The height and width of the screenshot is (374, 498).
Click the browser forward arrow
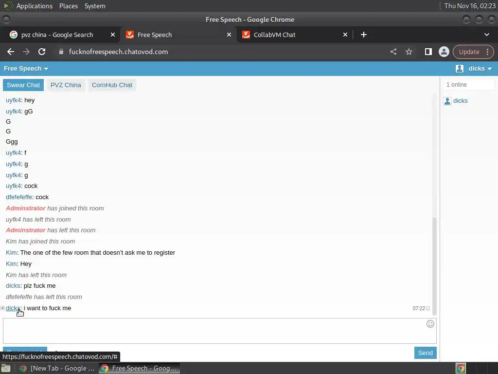coord(26,52)
